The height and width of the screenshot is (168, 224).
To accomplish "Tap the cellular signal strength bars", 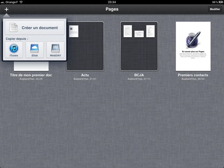I will [x=3, y=2].
